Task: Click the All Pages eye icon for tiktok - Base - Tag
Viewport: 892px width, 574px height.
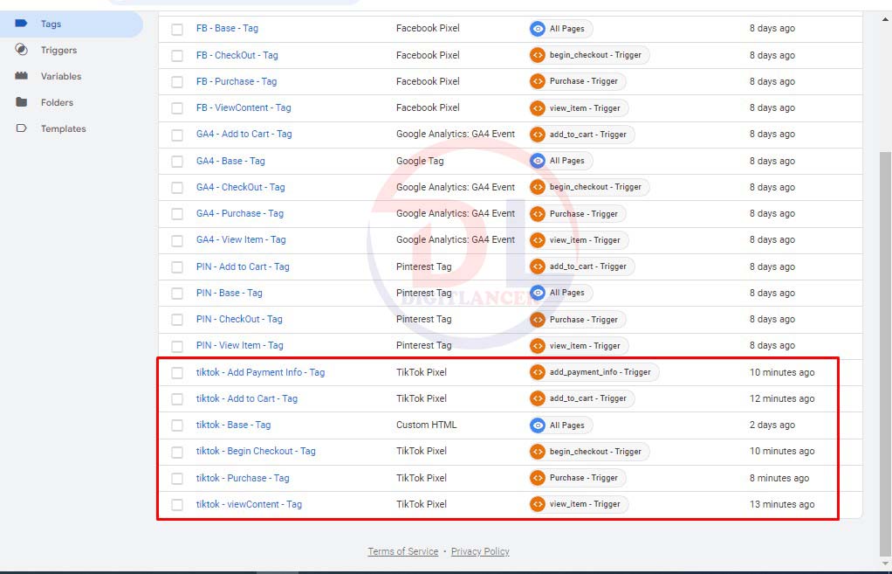Action: (537, 425)
